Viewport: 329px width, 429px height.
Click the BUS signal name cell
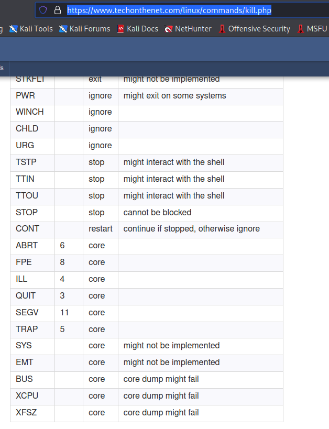coord(32,379)
